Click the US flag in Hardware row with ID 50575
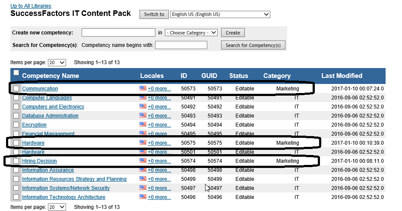 (x=143, y=143)
